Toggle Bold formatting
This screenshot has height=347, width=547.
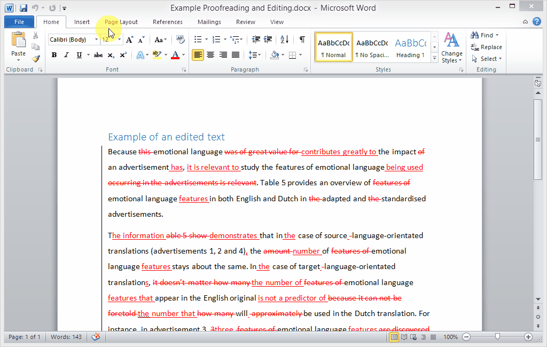pos(53,54)
